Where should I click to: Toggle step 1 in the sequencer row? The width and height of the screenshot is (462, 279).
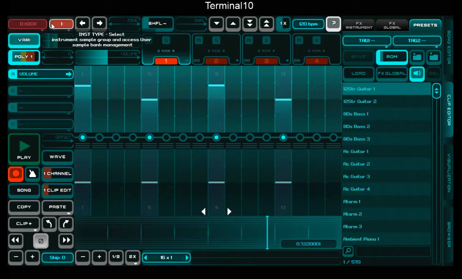pos(82,137)
